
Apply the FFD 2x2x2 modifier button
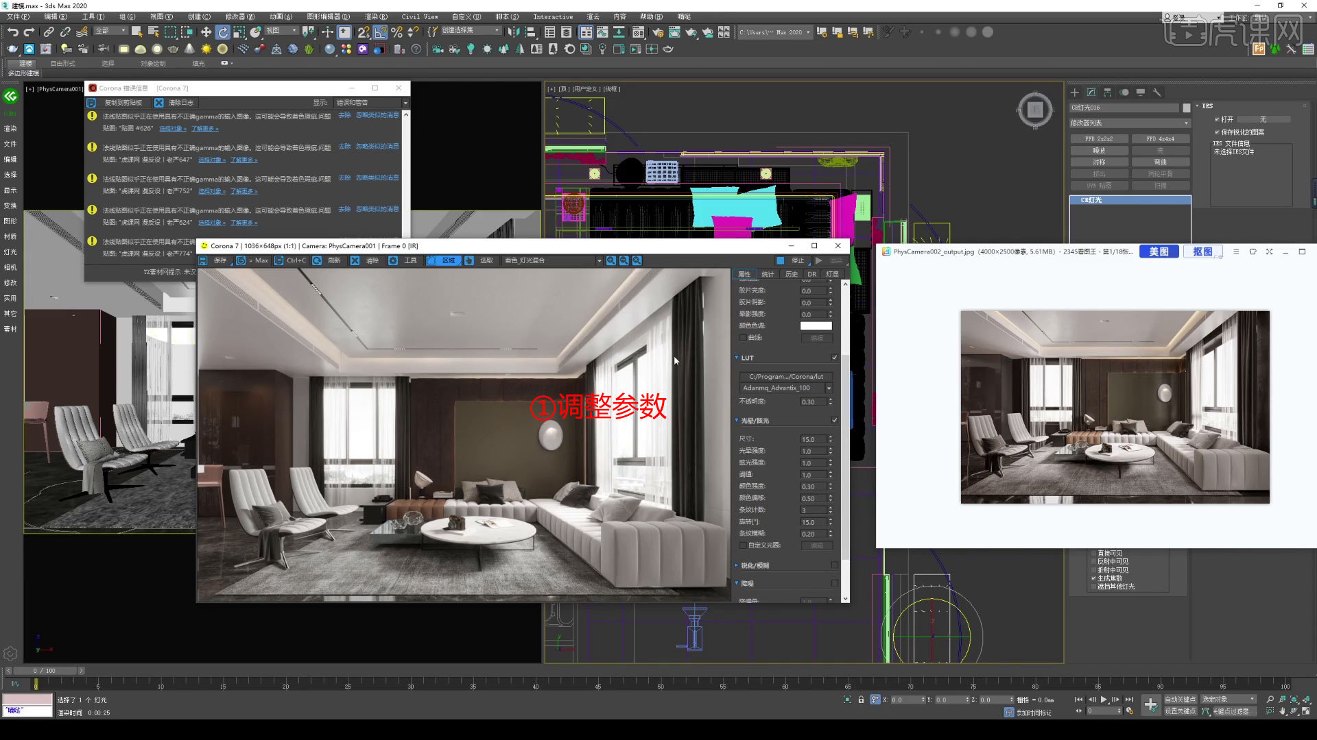coord(1099,138)
